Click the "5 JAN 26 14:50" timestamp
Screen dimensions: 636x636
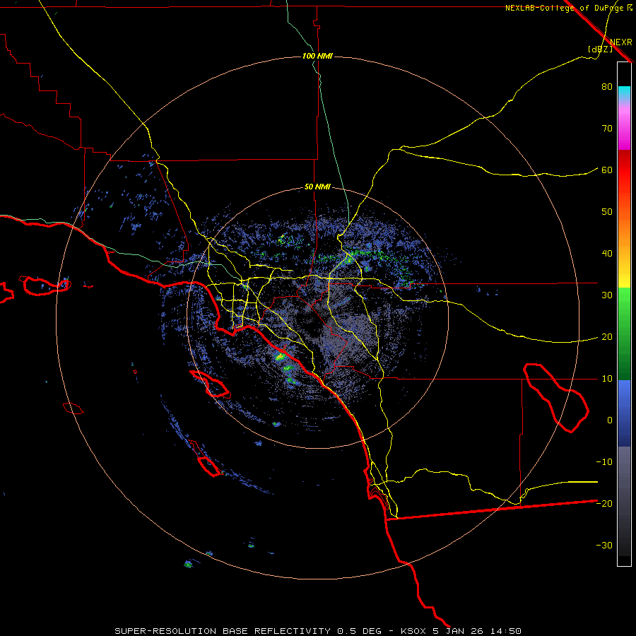click(x=477, y=631)
